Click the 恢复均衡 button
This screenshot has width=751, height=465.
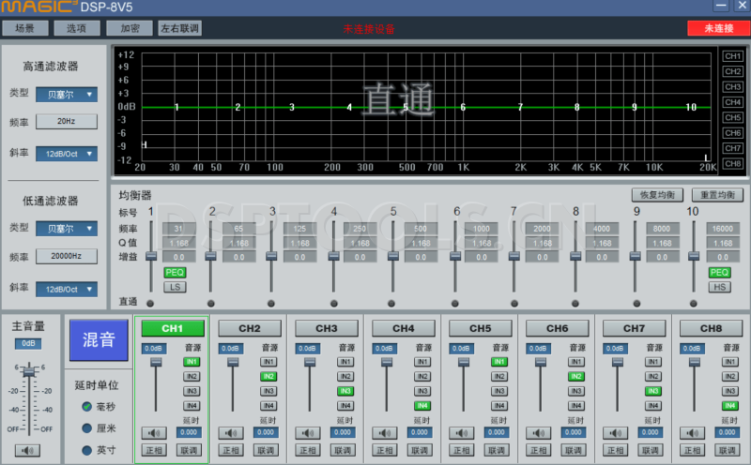656,195
